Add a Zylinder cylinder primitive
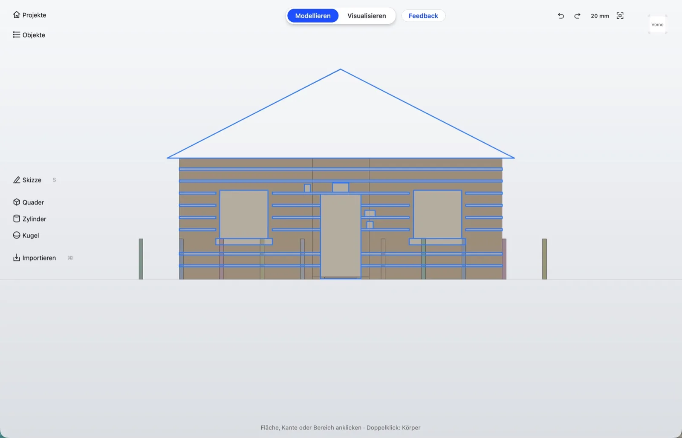682x438 pixels. coord(29,219)
